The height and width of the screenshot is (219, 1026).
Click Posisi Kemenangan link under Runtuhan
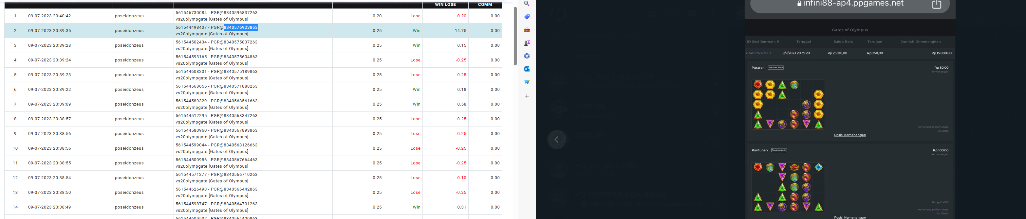point(849,217)
